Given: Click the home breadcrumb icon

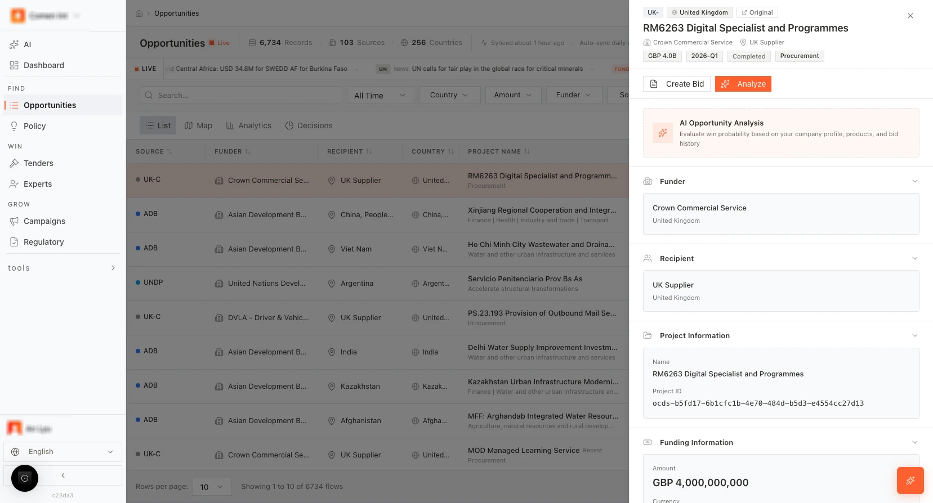Looking at the screenshot, I should tap(139, 14).
